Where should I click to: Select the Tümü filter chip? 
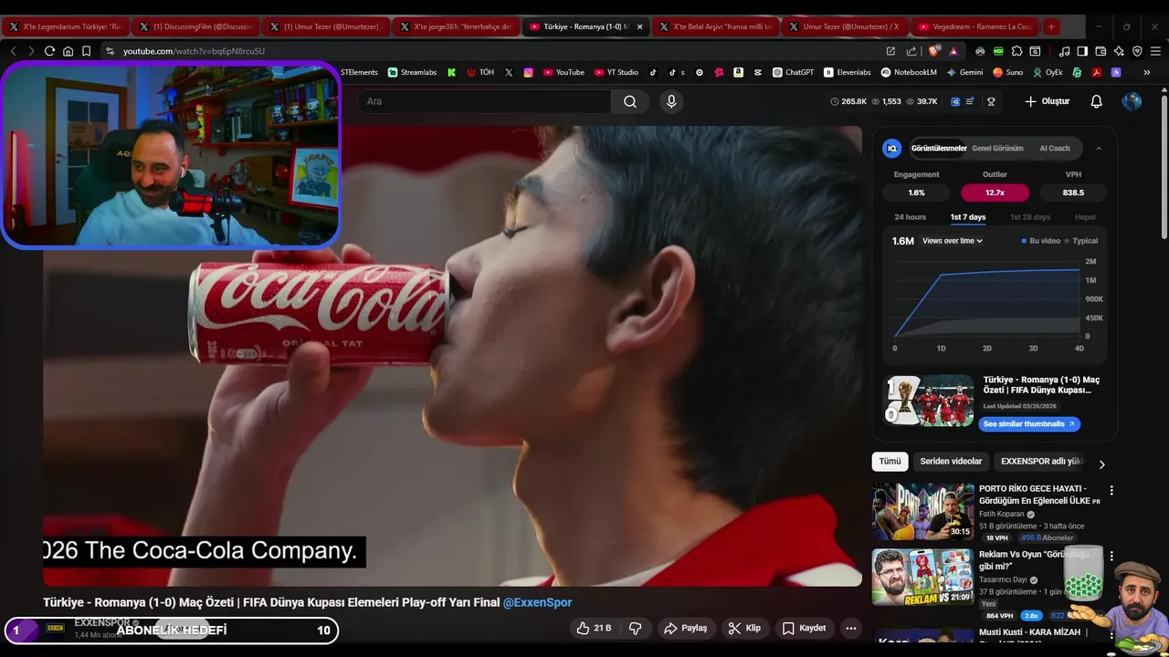[890, 462]
